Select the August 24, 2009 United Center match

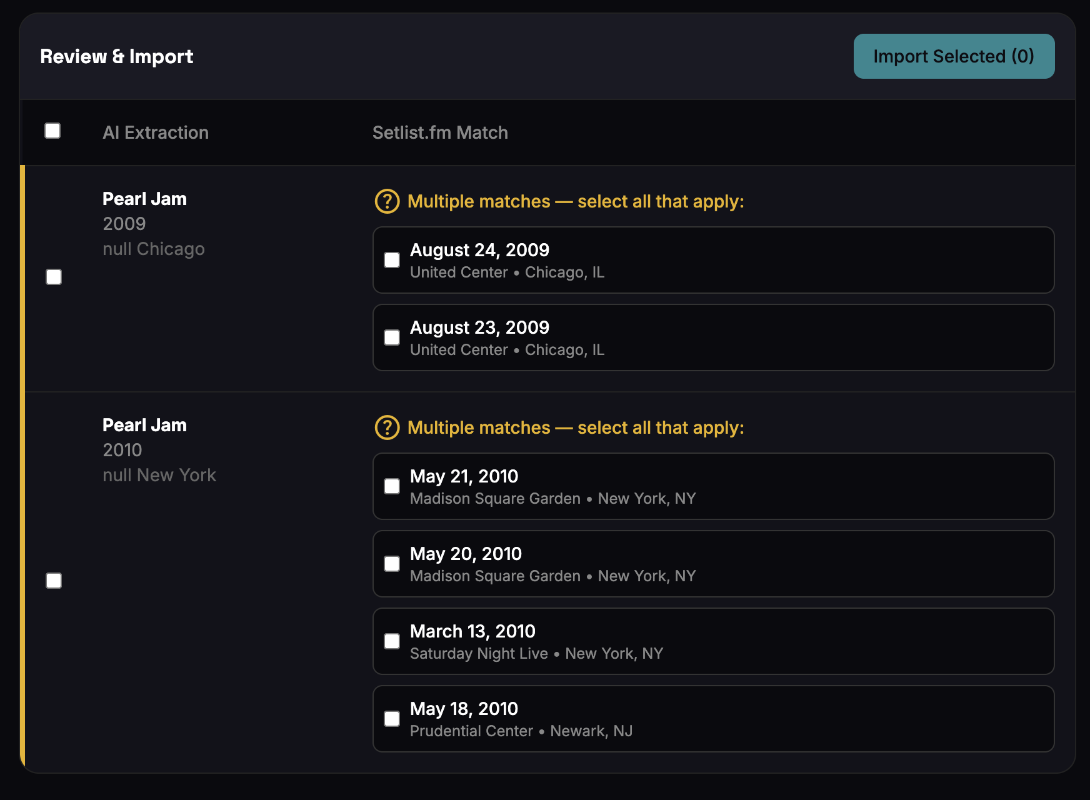(392, 260)
